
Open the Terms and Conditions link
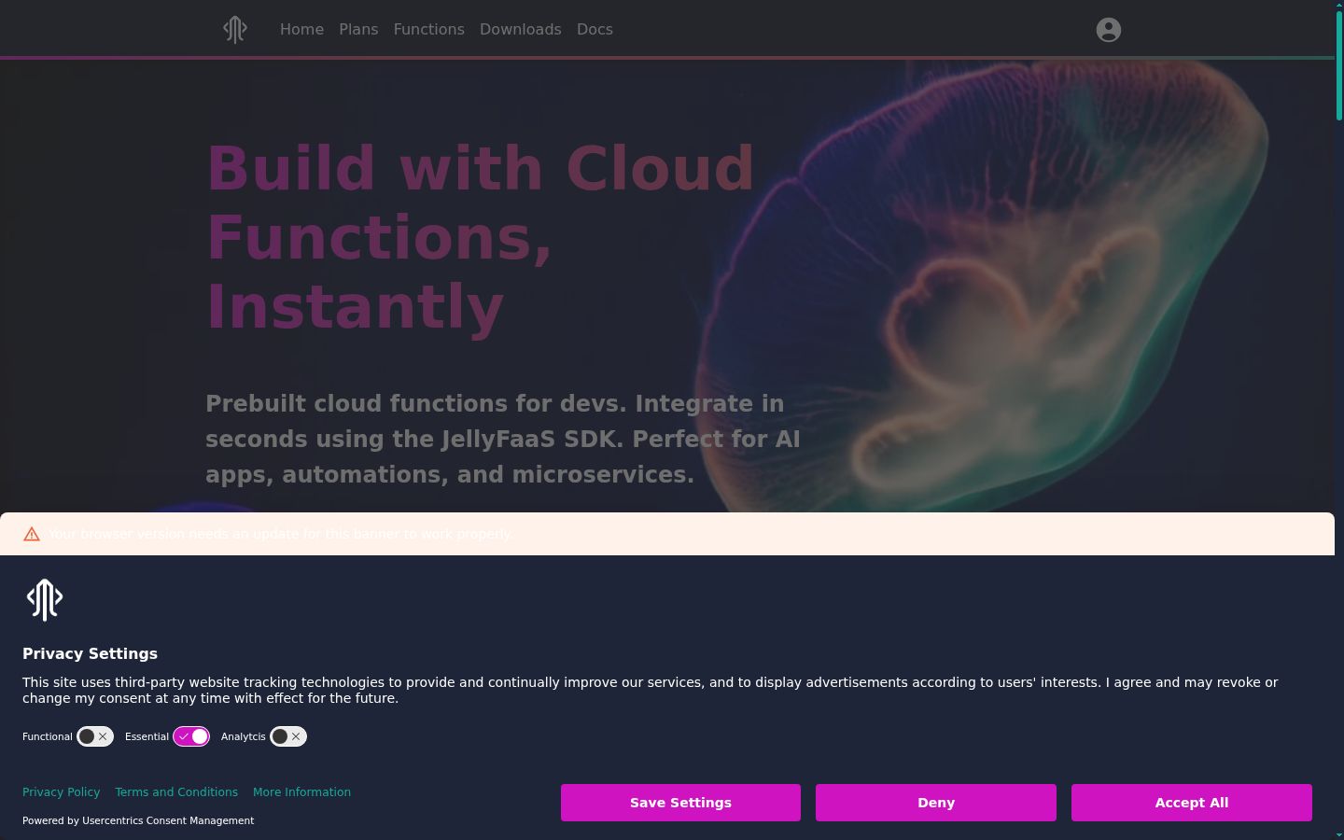(176, 792)
